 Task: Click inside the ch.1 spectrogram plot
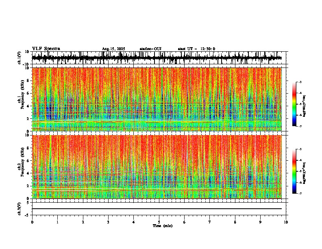click(157, 99)
